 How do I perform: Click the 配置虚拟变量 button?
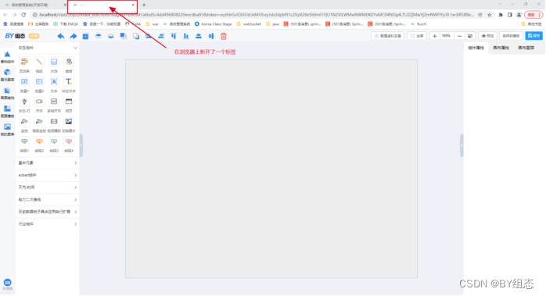click(x=387, y=36)
